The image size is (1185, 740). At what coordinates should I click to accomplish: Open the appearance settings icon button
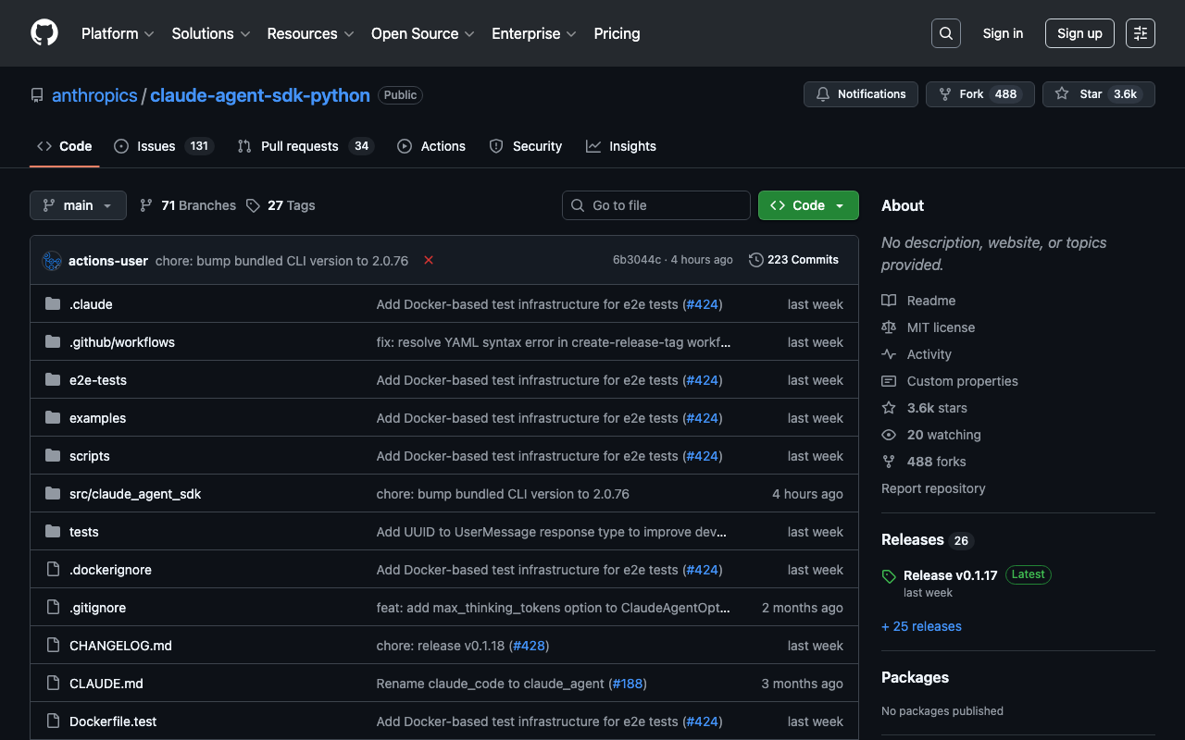pos(1140,33)
